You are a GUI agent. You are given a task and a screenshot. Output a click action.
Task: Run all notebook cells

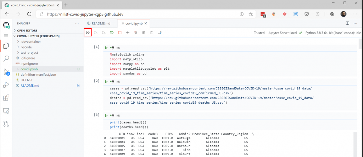point(88,33)
